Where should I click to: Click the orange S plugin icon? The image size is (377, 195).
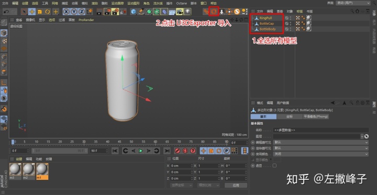237,12
